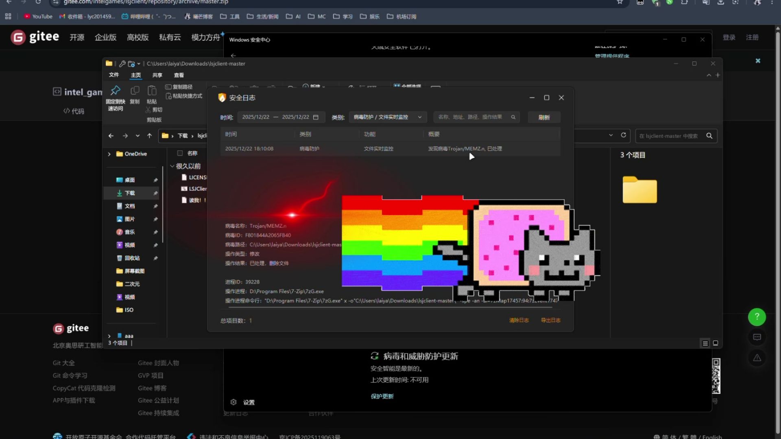The width and height of the screenshot is (781, 439).
Task: Collapse the 很久以前 file group
Action: coord(172,166)
